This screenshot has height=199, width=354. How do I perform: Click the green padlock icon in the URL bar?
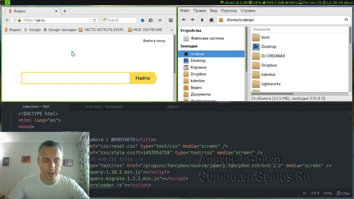pyautogui.click(x=19, y=20)
